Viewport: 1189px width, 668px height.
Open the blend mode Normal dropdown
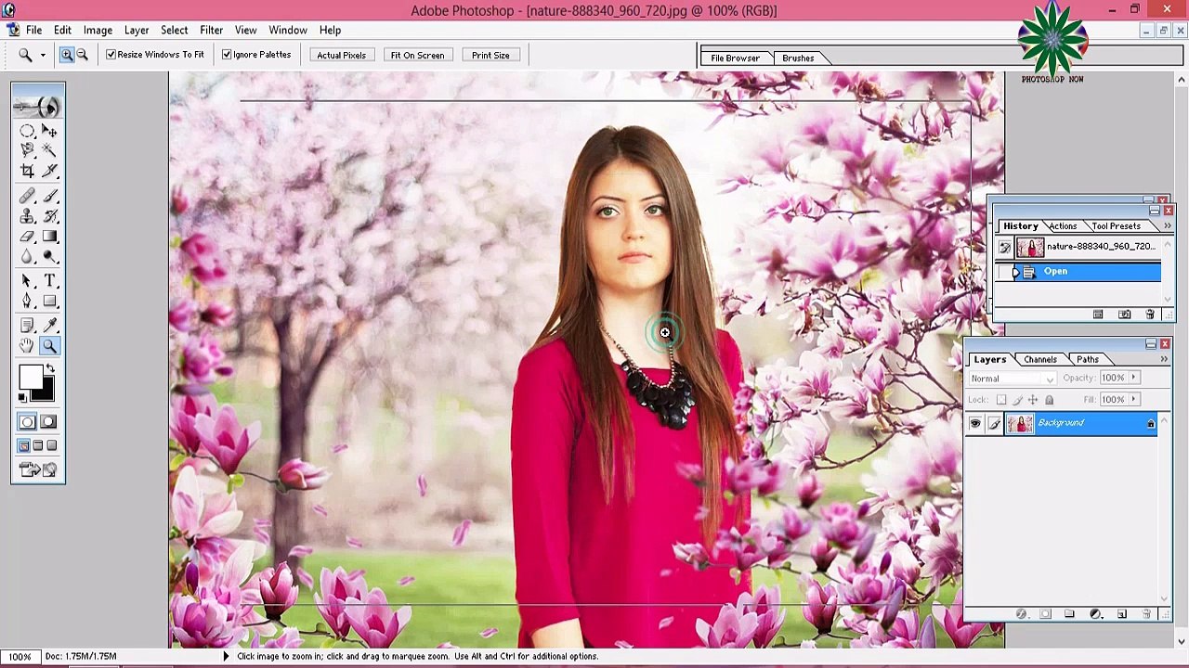[1013, 379]
